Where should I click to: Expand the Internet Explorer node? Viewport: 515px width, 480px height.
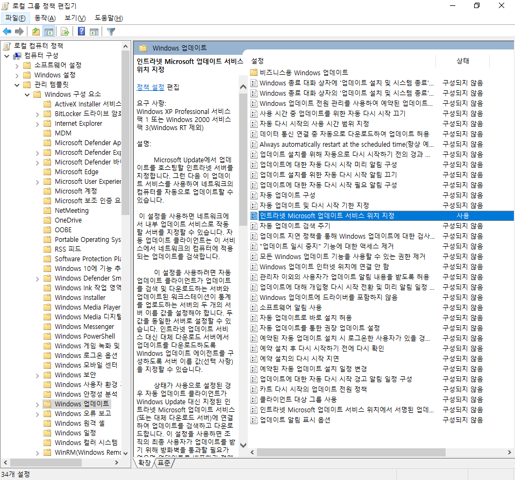tap(38, 124)
